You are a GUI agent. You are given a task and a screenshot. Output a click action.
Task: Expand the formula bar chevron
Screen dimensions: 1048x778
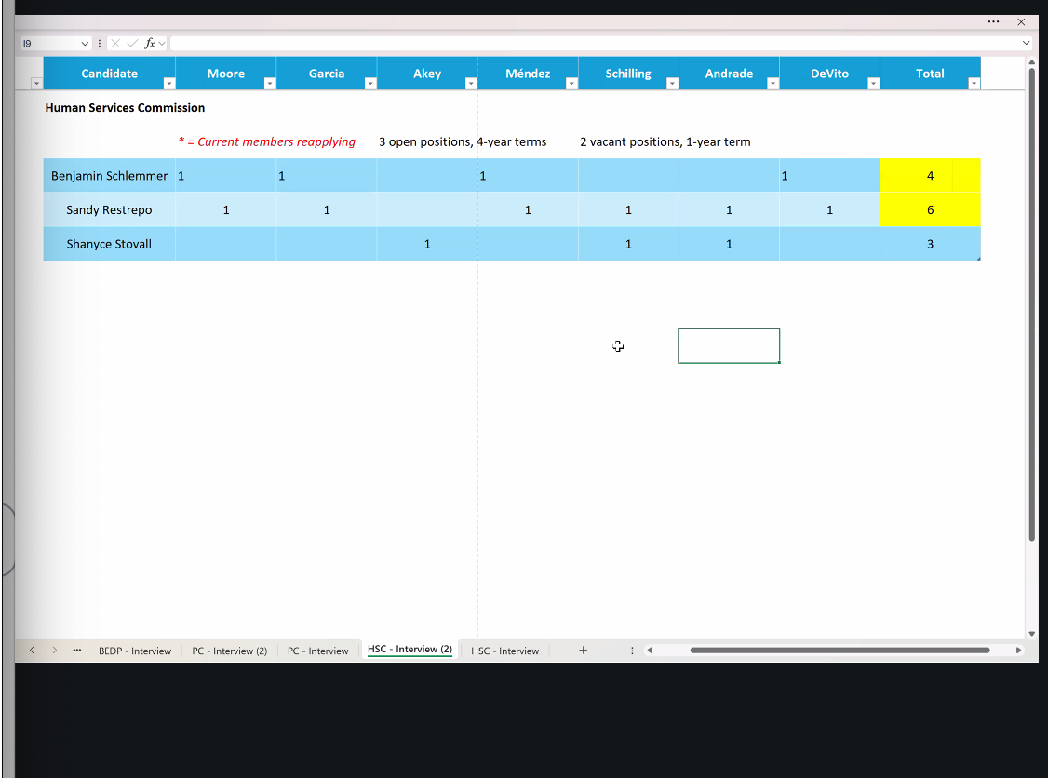pyautogui.click(x=1027, y=44)
